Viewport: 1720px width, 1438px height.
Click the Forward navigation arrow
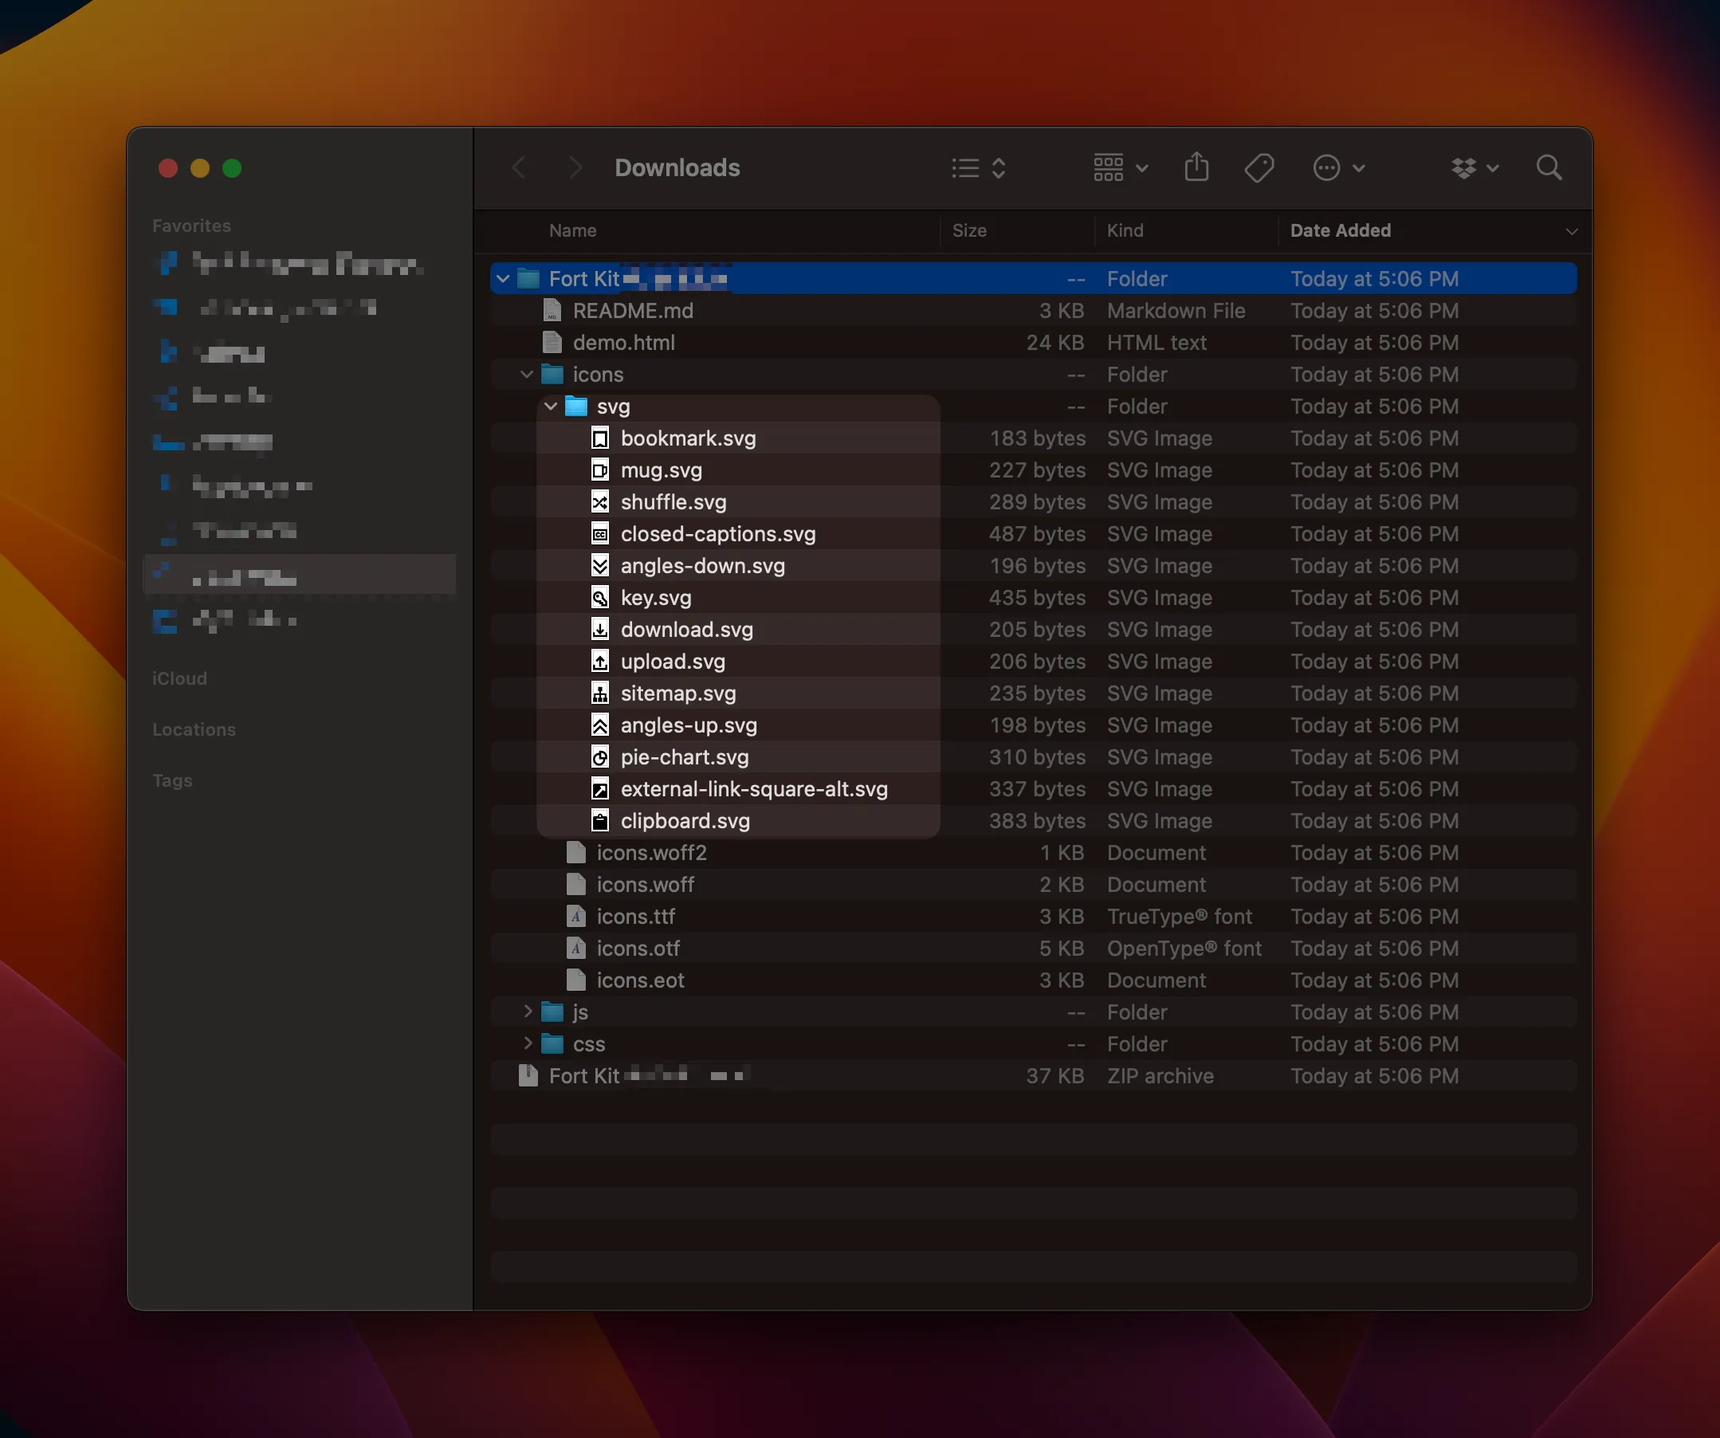575,167
